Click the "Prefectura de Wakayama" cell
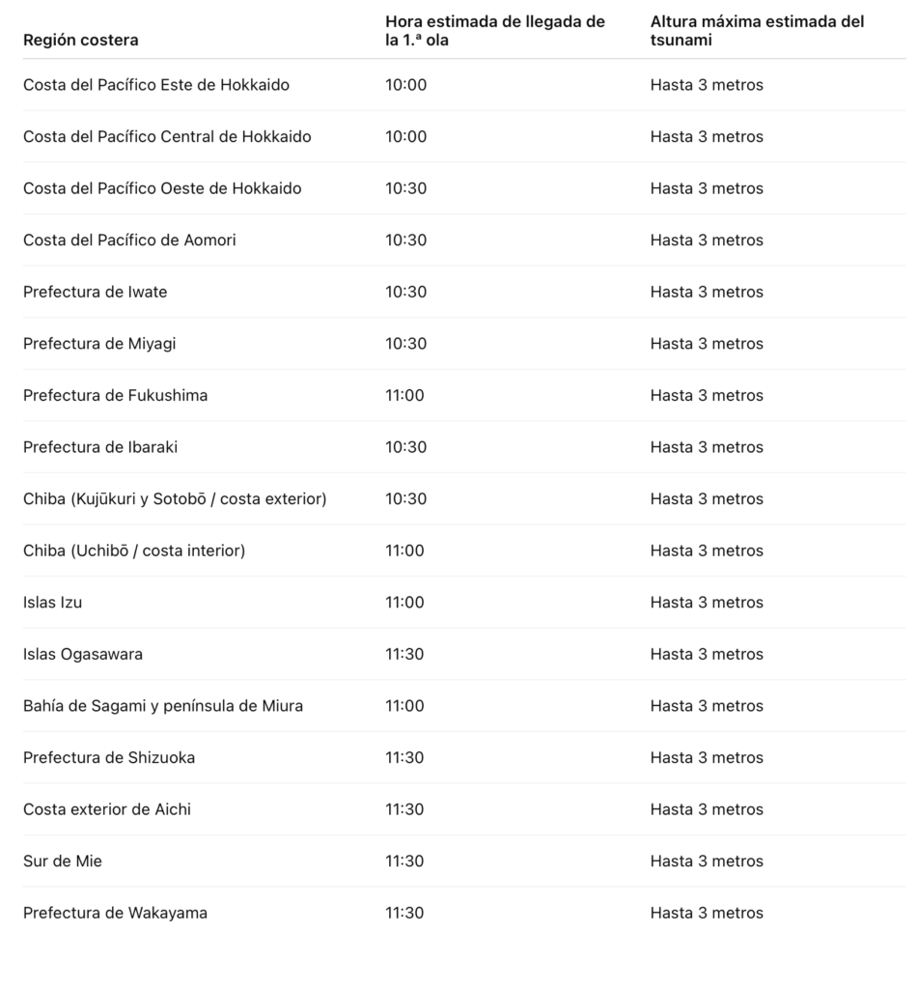The image size is (917, 989). 115,913
